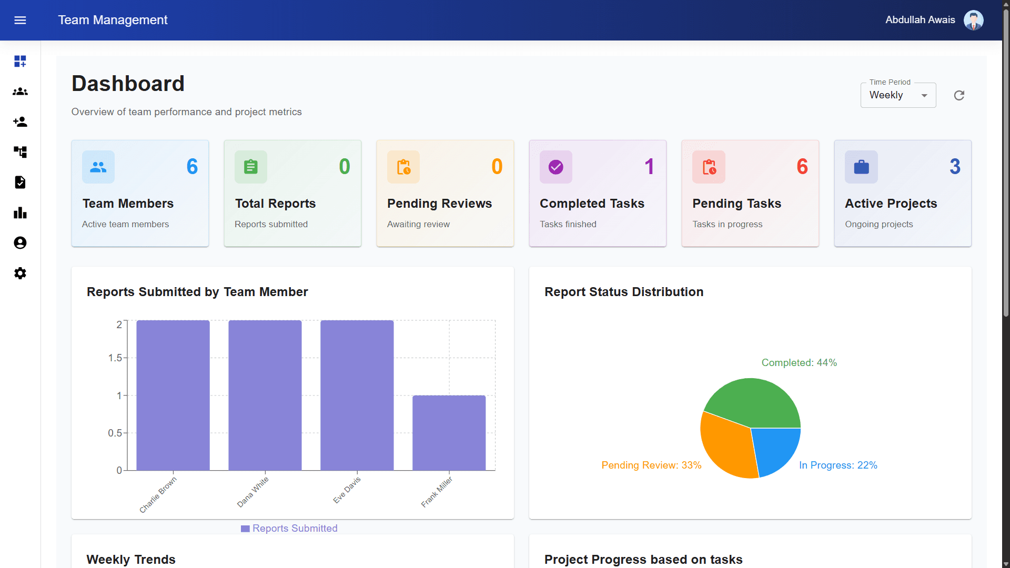
Task: Click the Report Status Distribution heading
Action: click(624, 292)
